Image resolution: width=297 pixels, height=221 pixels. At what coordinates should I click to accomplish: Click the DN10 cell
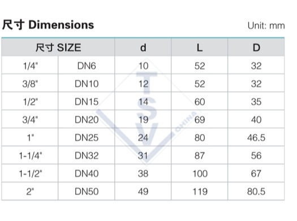(x=87, y=83)
